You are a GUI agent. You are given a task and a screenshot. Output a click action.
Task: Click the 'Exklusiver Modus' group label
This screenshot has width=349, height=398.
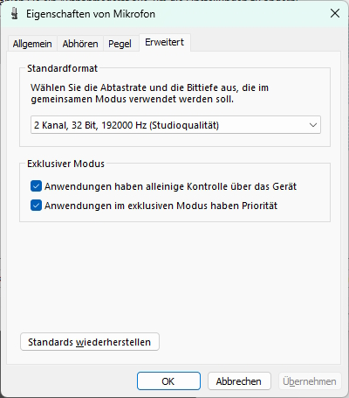pyautogui.click(x=65, y=164)
